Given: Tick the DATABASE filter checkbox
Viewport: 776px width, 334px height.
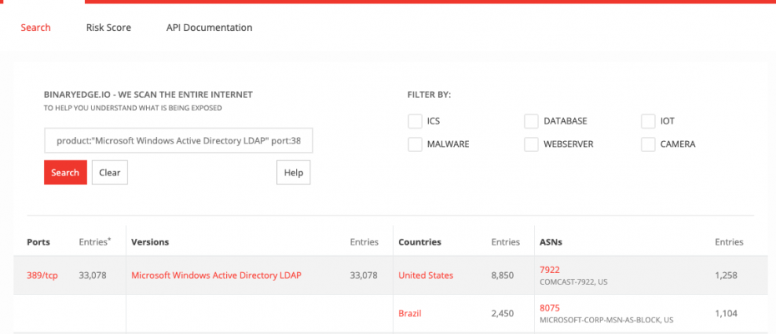Looking at the screenshot, I should click(x=531, y=121).
